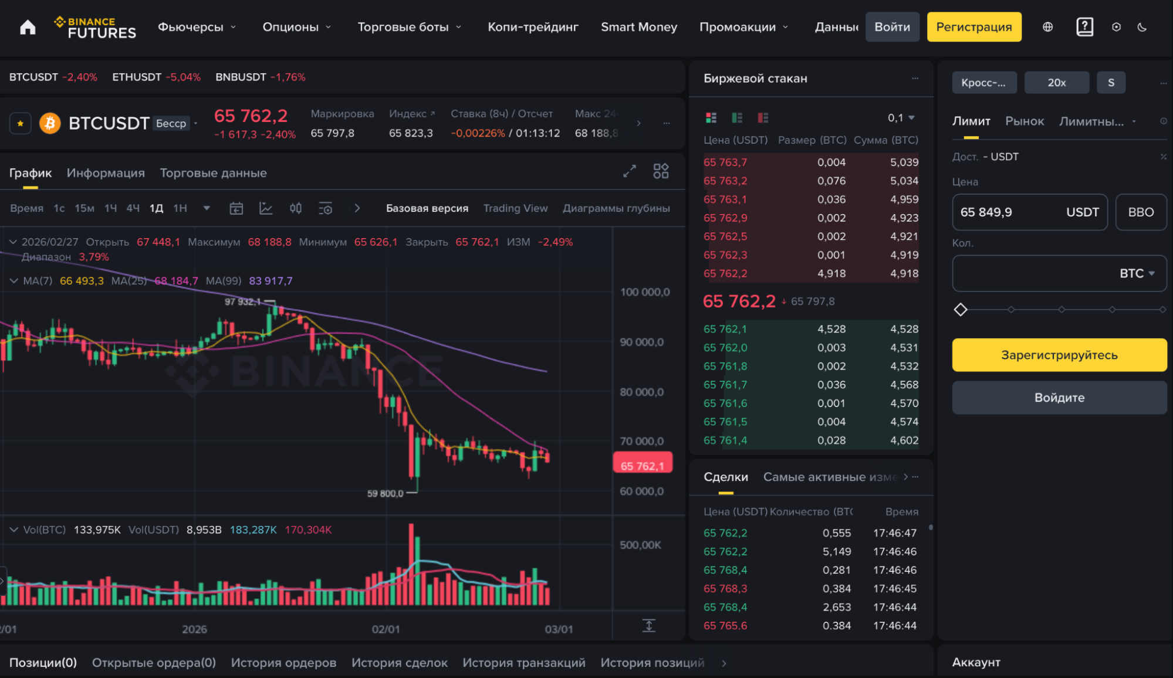The image size is (1173, 678).
Task: Mark BTCUSDT as favorite star
Action: click(x=21, y=123)
